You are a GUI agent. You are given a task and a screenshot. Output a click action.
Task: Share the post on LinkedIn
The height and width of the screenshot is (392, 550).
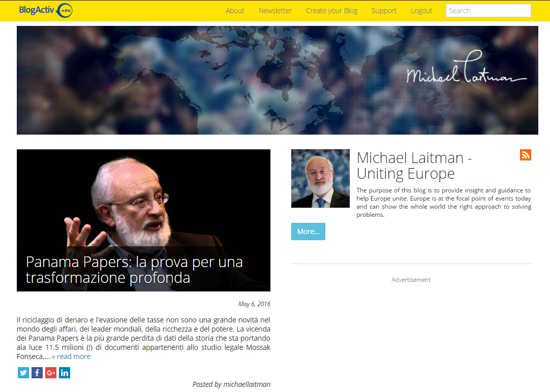pyautogui.click(x=65, y=373)
